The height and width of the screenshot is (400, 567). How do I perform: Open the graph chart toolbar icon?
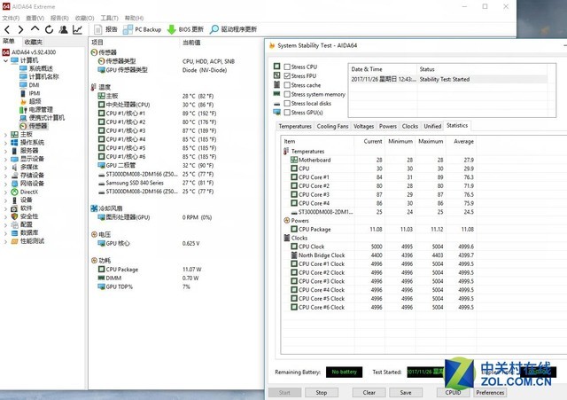tap(77, 29)
